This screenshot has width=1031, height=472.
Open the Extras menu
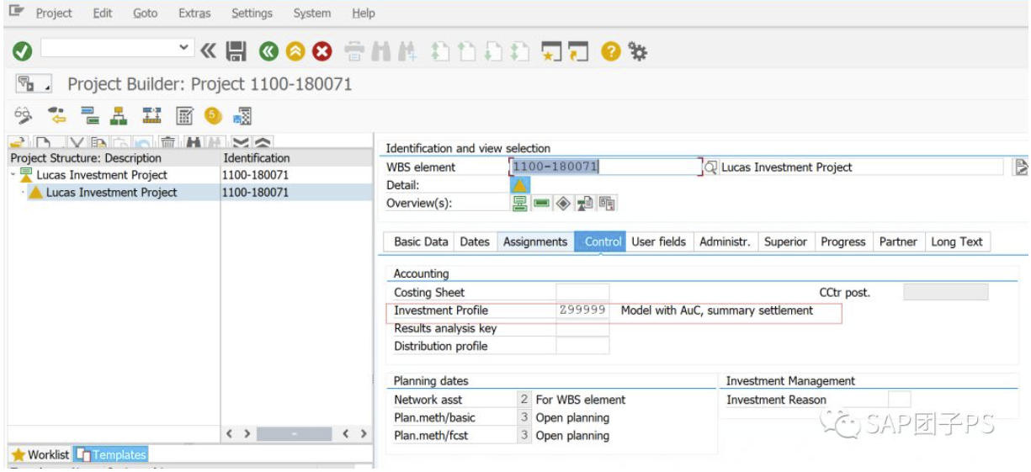pyautogui.click(x=194, y=13)
